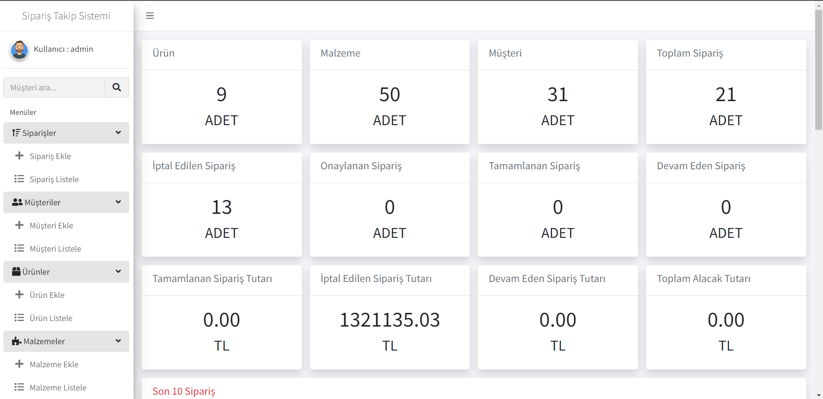Click the plus icon beside Sipariş Ekle
Viewport: 823px width, 399px height.
click(x=19, y=156)
